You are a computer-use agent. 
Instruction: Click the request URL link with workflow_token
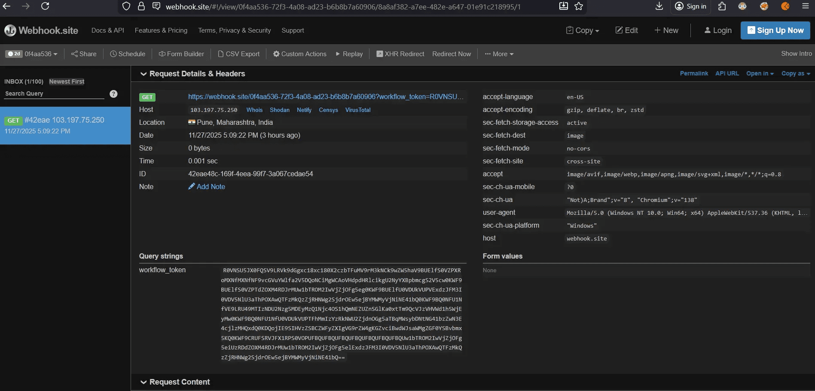[x=326, y=97]
